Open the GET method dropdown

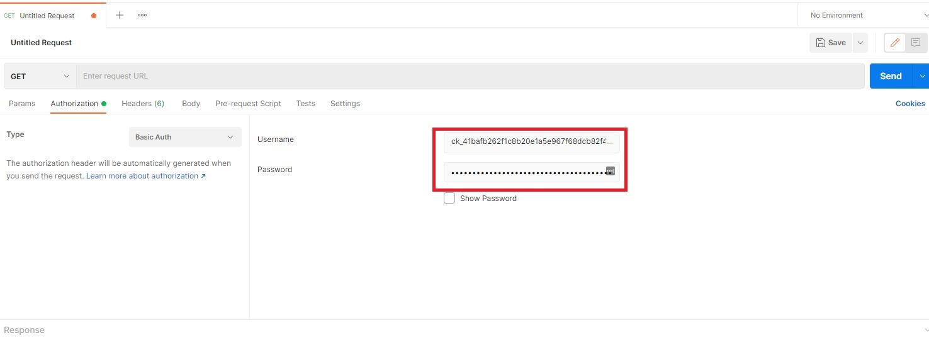click(x=40, y=76)
